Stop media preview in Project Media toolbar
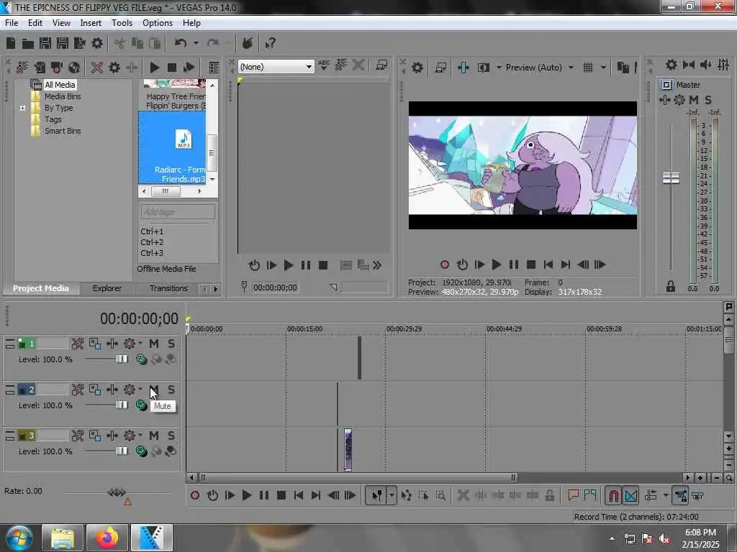The height and width of the screenshot is (552, 737). pyautogui.click(x=171, y=68)
